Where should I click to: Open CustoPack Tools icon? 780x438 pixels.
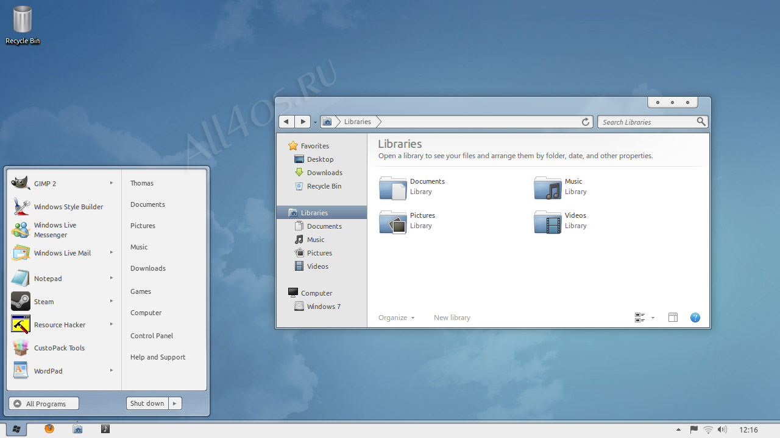[21, 347]
